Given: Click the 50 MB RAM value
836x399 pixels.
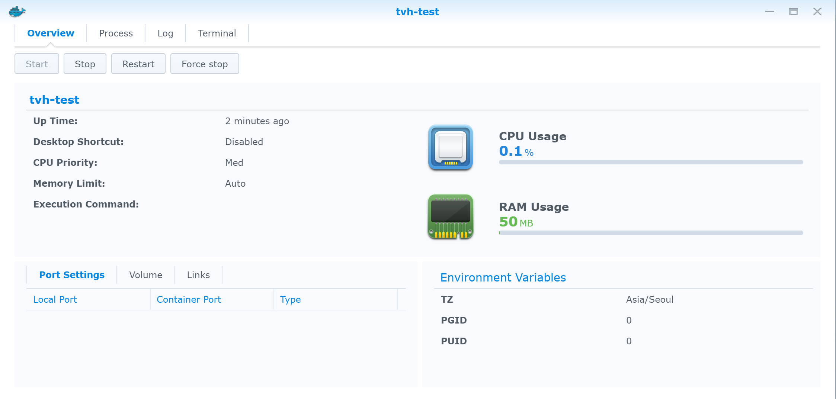Looking at the screenshot, I should (516, 222).
